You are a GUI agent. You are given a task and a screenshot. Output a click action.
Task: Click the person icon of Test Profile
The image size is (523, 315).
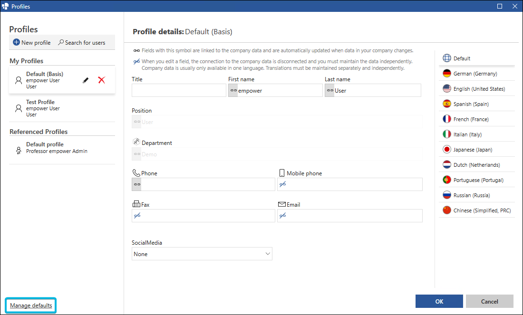(19, 108)
